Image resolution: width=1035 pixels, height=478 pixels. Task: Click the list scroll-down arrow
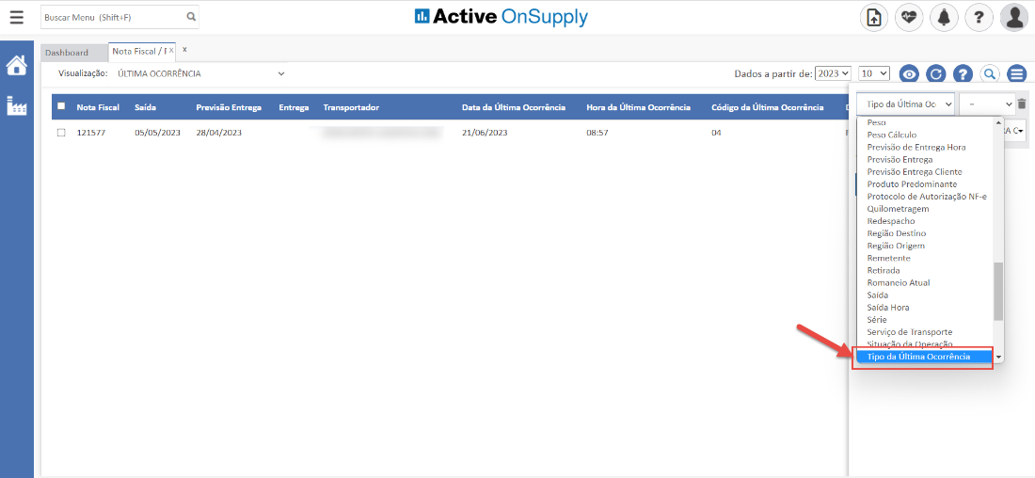(998, 358)
